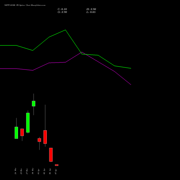The height and width of the screenshot is (180, 180).
Task: Select the 01 Apr date label
Action: [39, 171]
